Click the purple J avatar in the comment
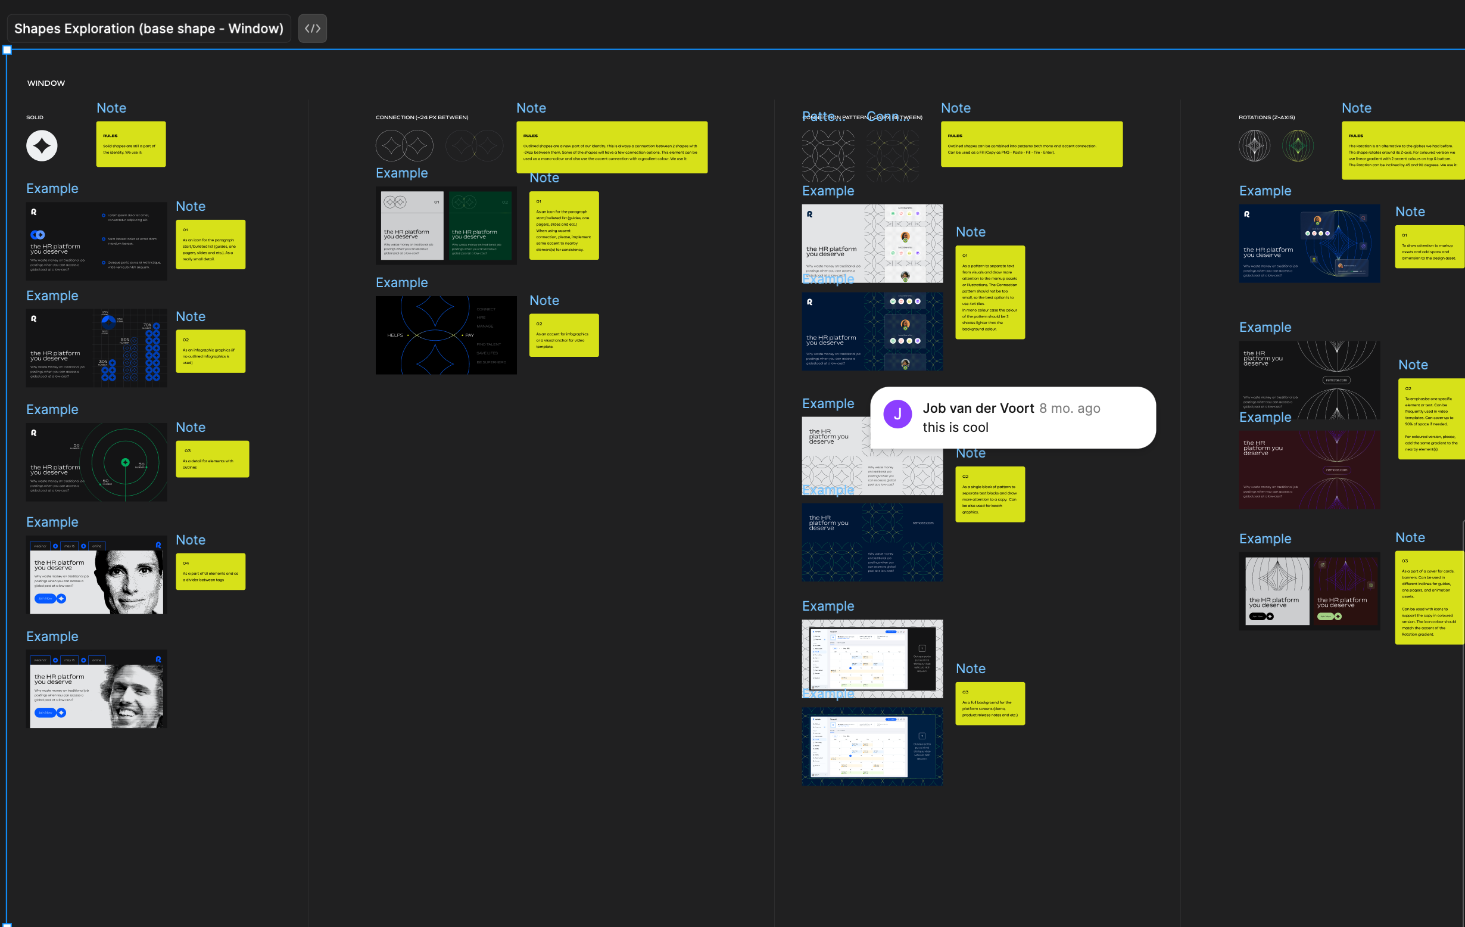Image resolution: width=1465 pixels, height=927 pixels. (897, 415)
